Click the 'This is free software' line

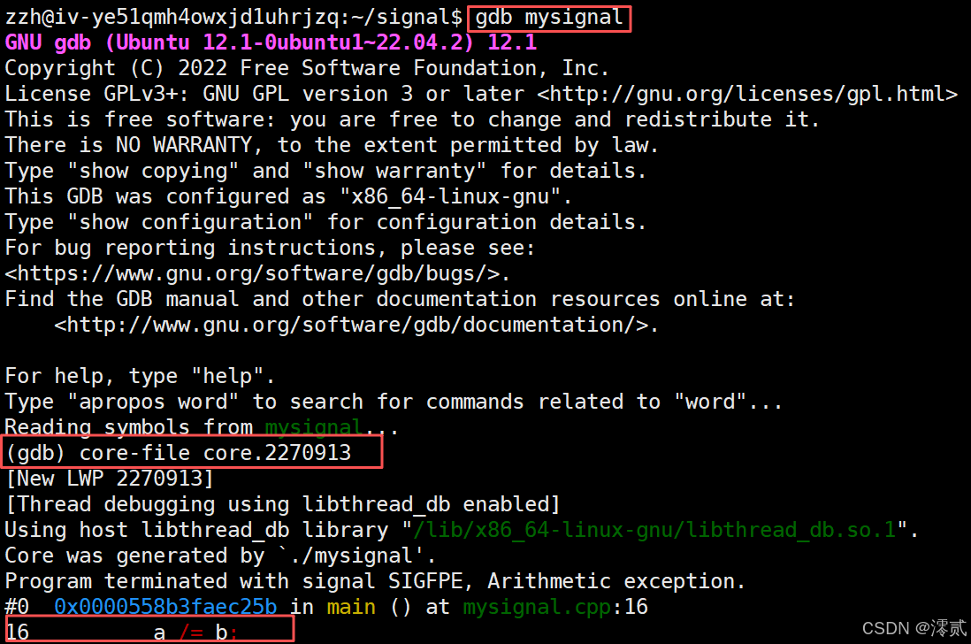(x=412, y=119)
